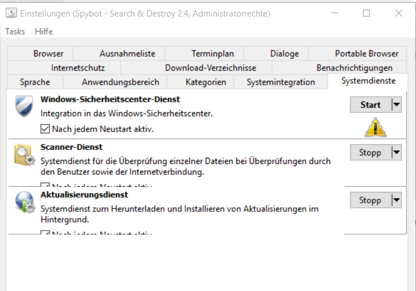The image size is (416, 291).
Task: Switch to the Dialoge tab
Action: pos(276,54)
